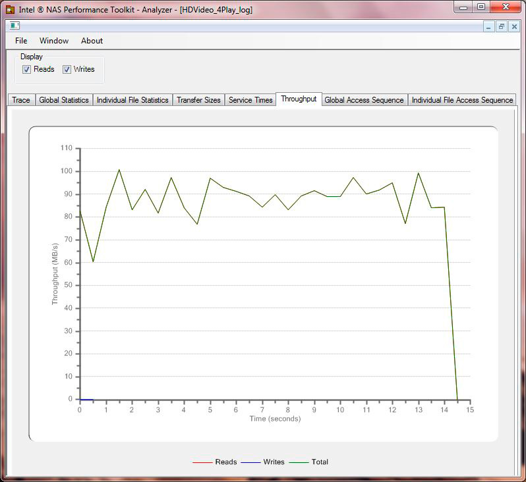Go to the Service Times tab
Screen dimensions: 526x482
click(250, 100)
